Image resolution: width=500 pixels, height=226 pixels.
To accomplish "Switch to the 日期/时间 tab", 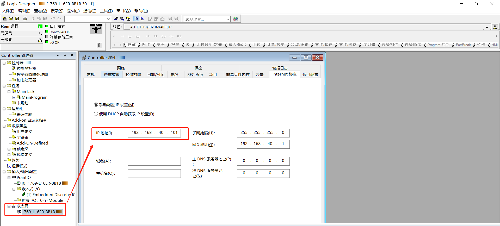I will [156, 75].
